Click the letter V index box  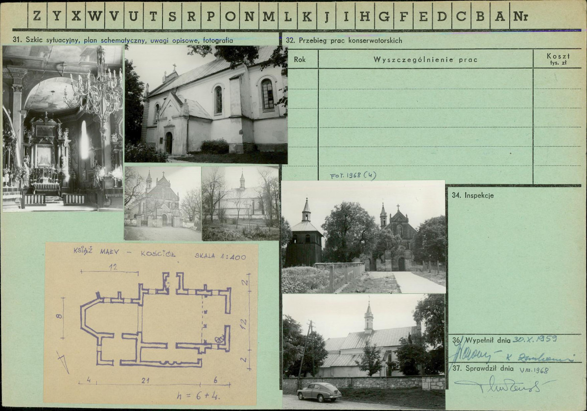(115, 16)
